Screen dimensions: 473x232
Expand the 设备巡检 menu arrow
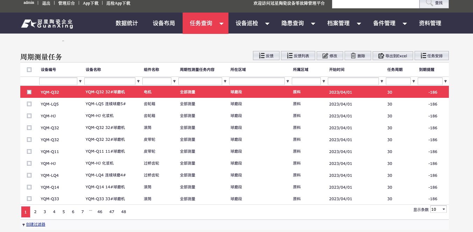click(267, 24)
